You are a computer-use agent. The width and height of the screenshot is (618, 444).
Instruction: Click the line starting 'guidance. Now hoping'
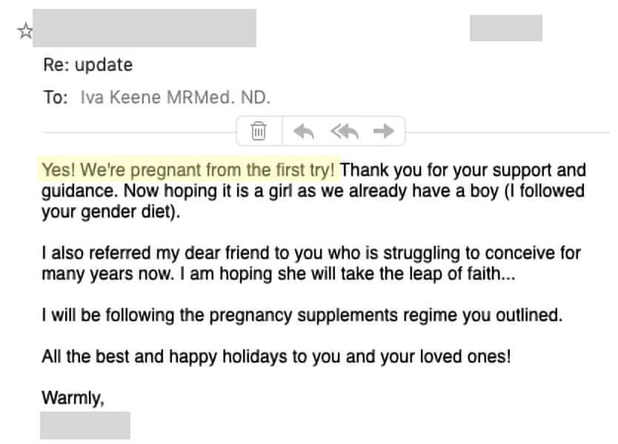click(313, 191)
